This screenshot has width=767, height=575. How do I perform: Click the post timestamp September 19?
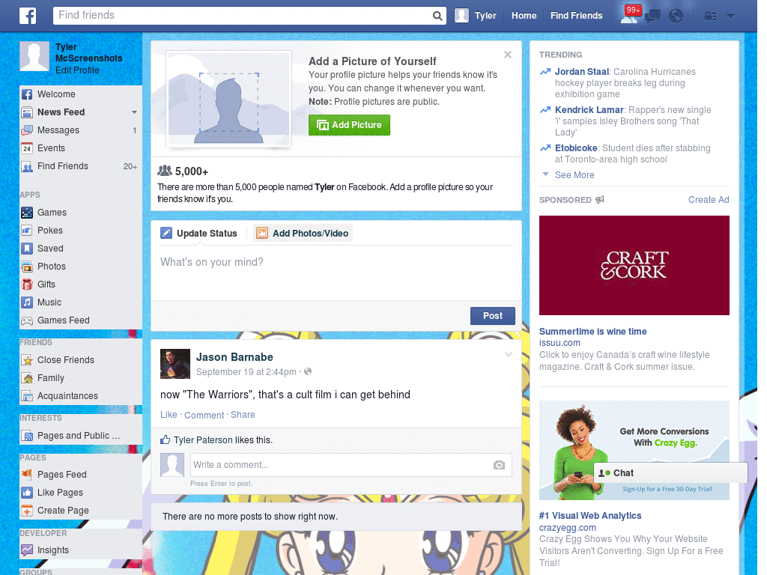(x=246, y=371)
